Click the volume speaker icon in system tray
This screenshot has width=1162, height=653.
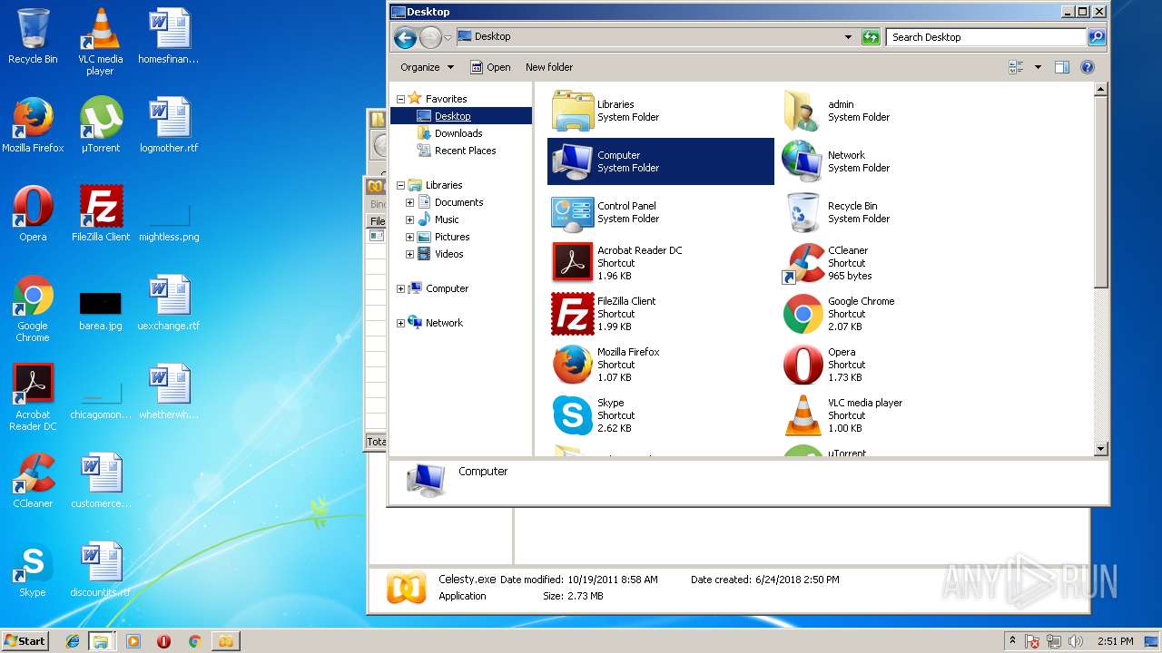coord(1076,641)
